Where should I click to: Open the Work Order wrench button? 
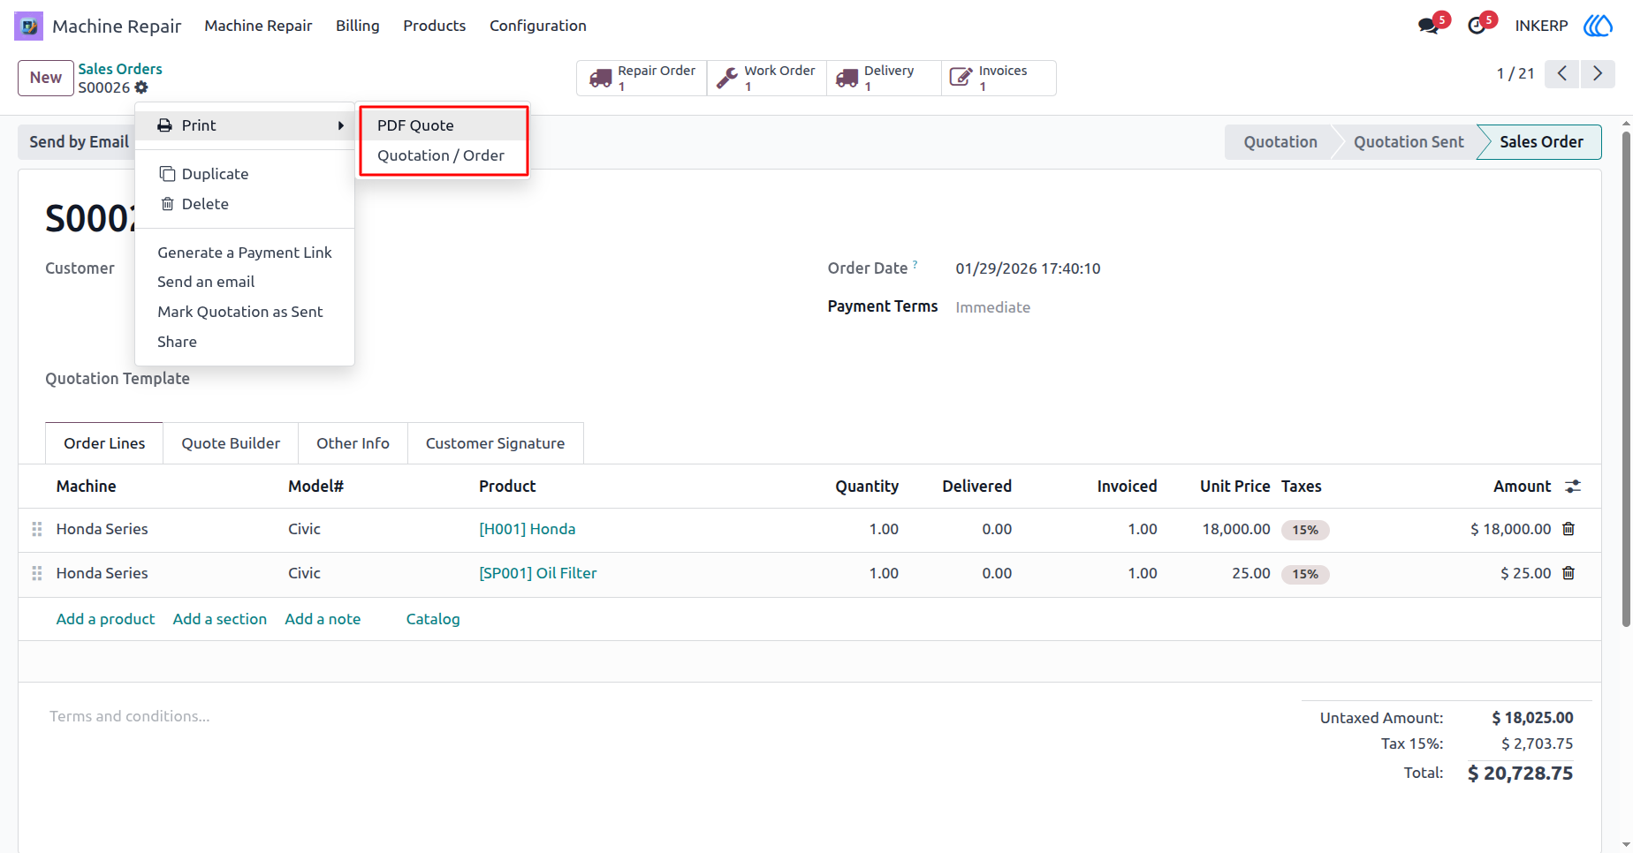(x=767, y=78)
